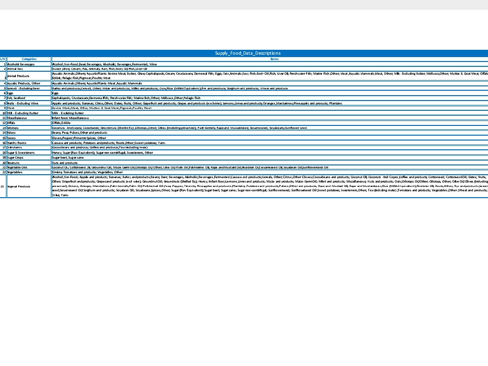The height and width of the screenshot is (366, 488).
Task: Click serial number cell 23
Action: click(3, 186)
